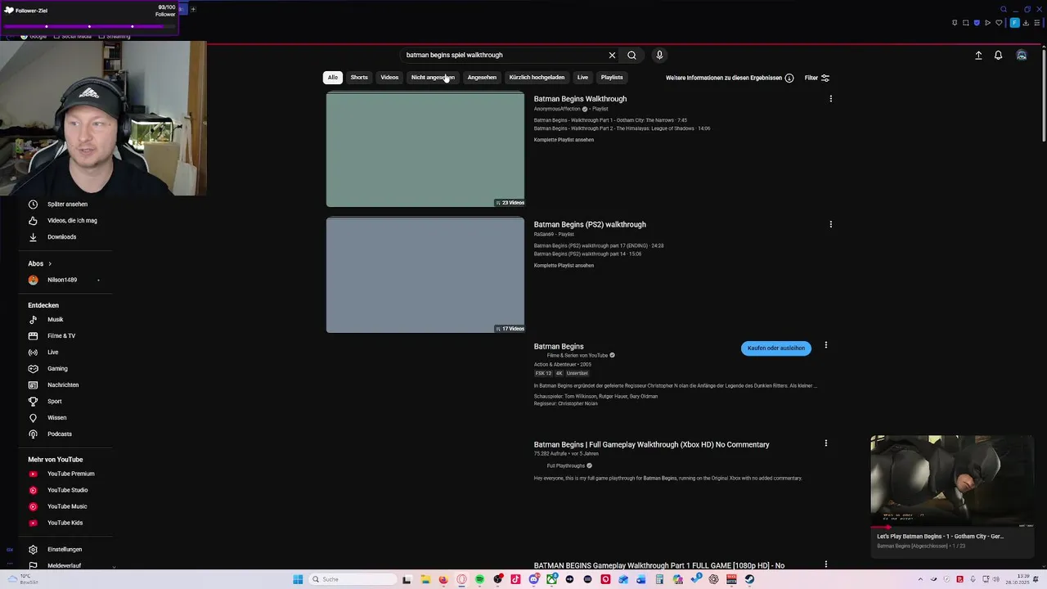This screenshot has width=1047, height=589.
Task: Open the Windows Start menu
Action: pos(298,579)
